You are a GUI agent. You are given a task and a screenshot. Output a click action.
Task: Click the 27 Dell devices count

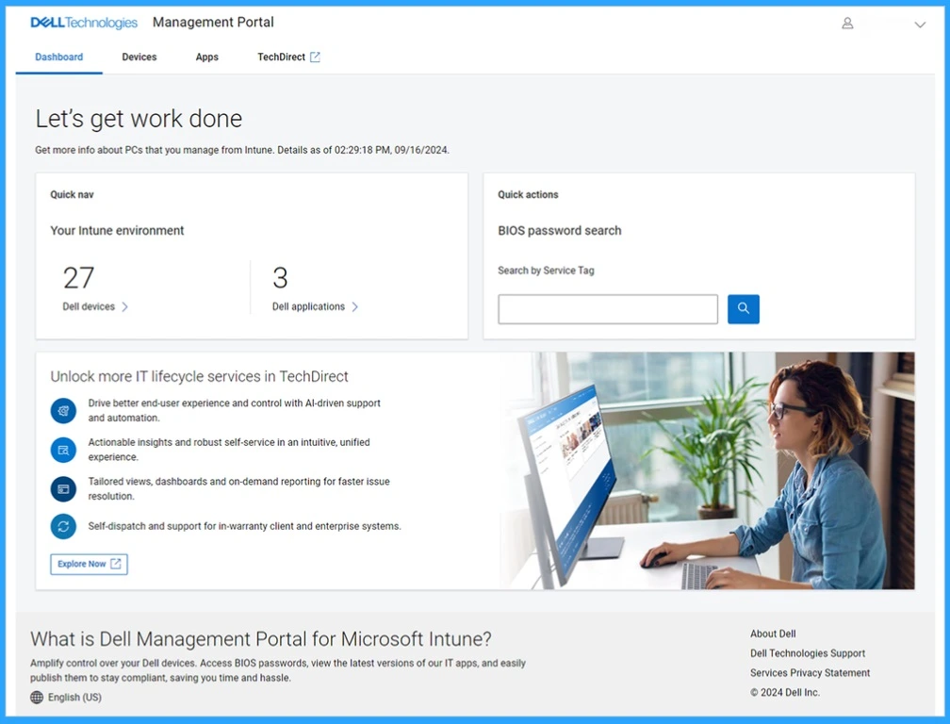(x=79, y=278)
